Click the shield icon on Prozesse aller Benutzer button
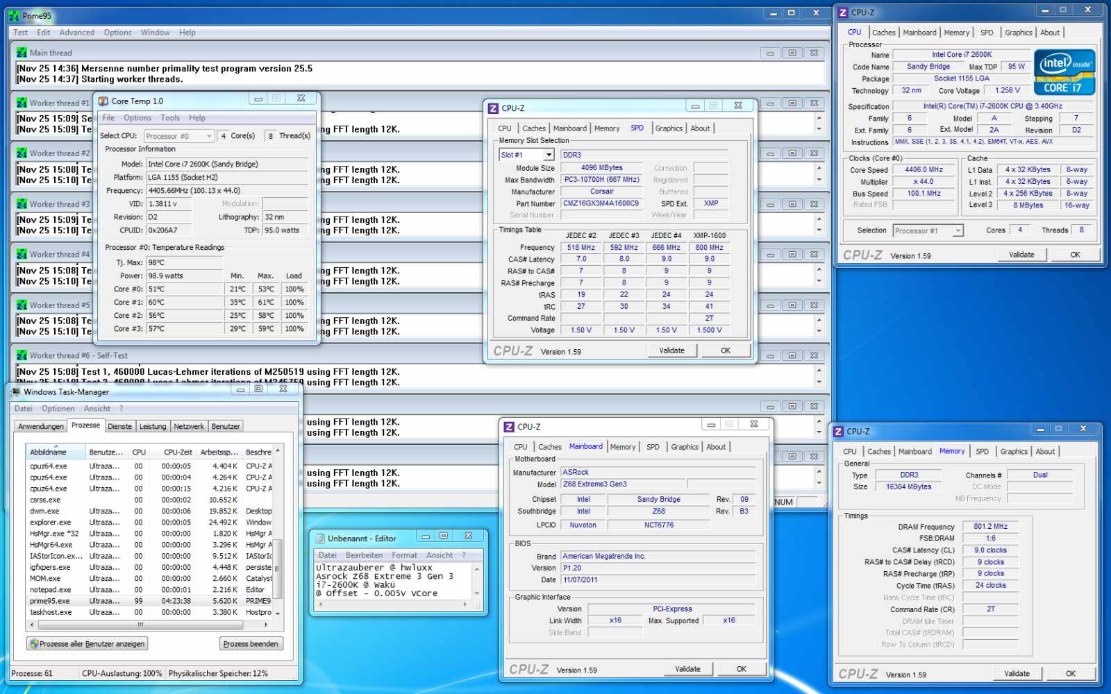Image resolution: width=1111 pixels, height=694 pixels. coord(34,643)
